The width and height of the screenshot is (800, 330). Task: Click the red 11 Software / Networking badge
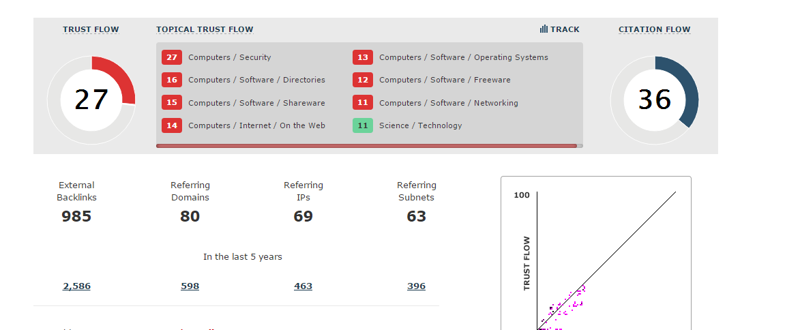click(363, 102)
